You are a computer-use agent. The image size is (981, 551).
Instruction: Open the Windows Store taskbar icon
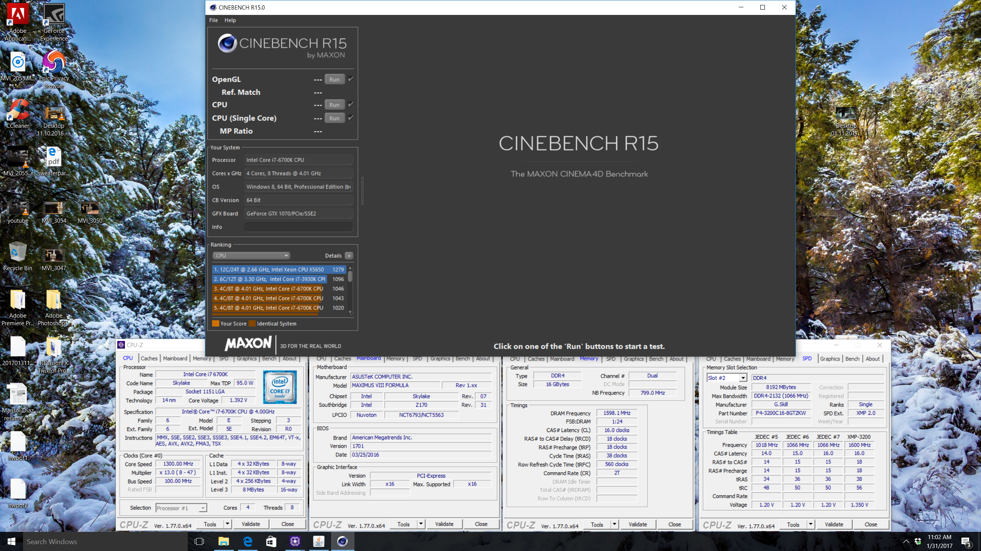click(x=271, y=541)
